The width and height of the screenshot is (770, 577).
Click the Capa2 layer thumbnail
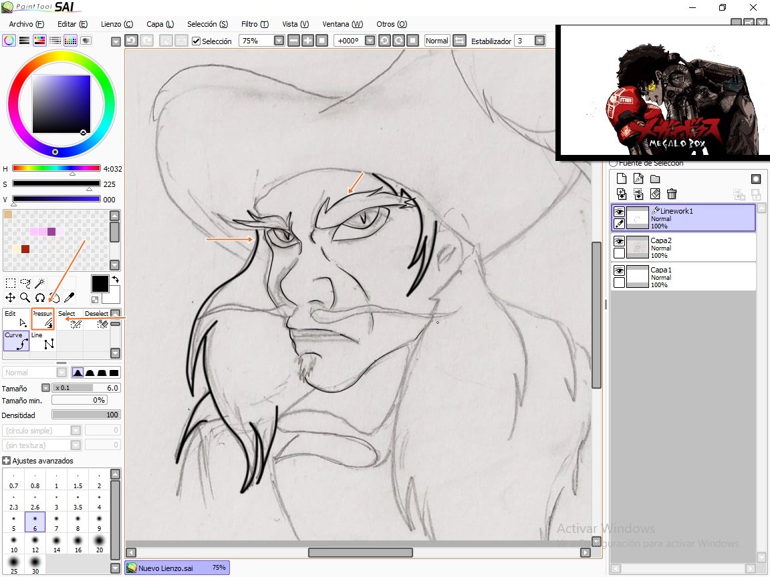click(638, 247)
